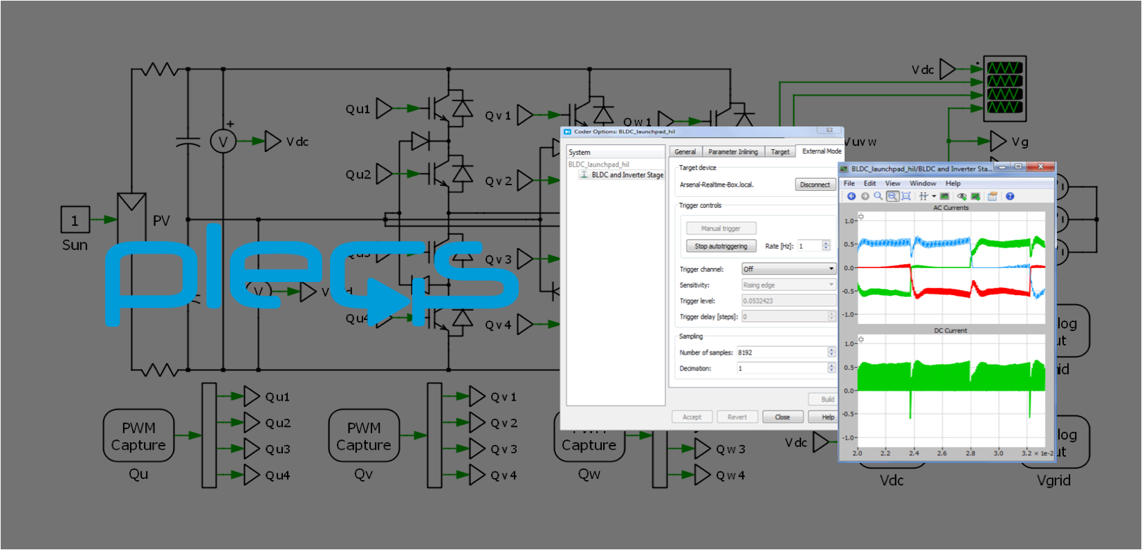Click the zoom-to-fit icon in scope toolbar

click(905, 196)
